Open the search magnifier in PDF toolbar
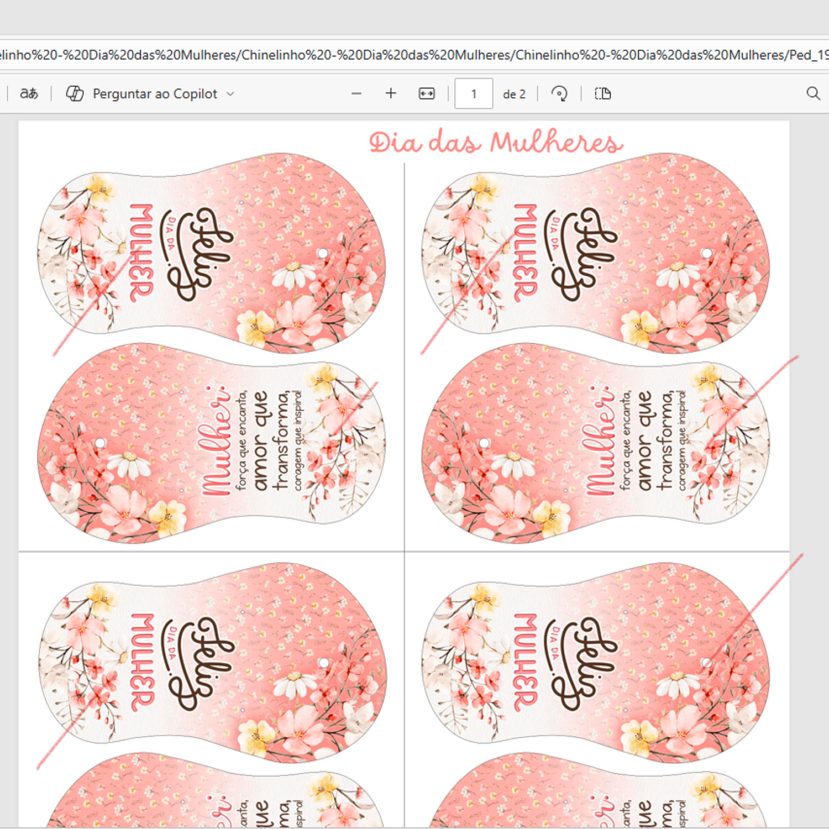The height and width of the screenshot is (829, 829). 813,93
